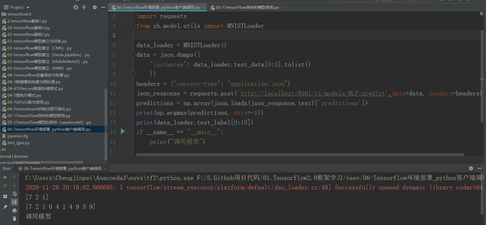Open Run panel settings gear
The image size is (486, 225).
[x=471, y=168]
